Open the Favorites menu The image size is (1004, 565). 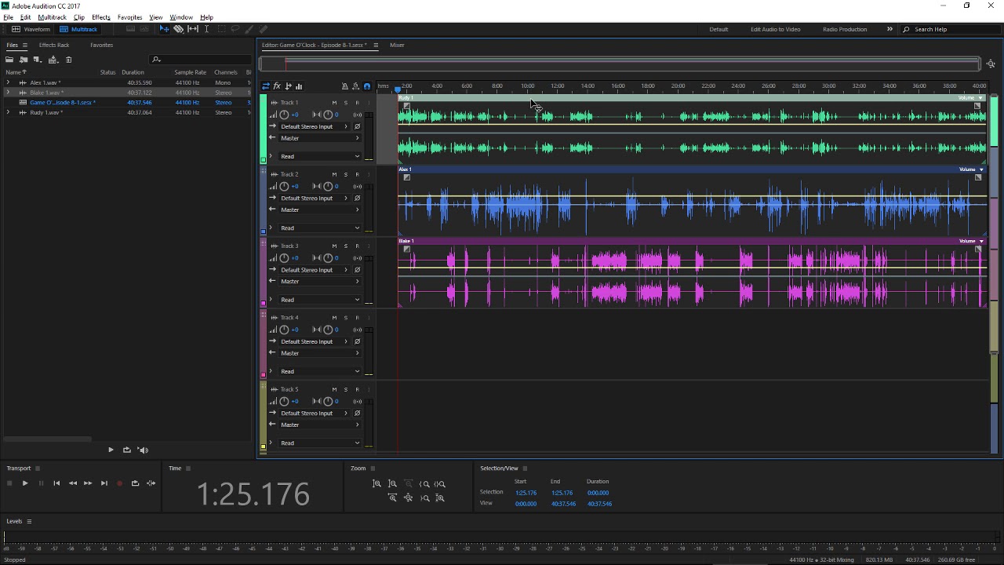pos(129,17)
